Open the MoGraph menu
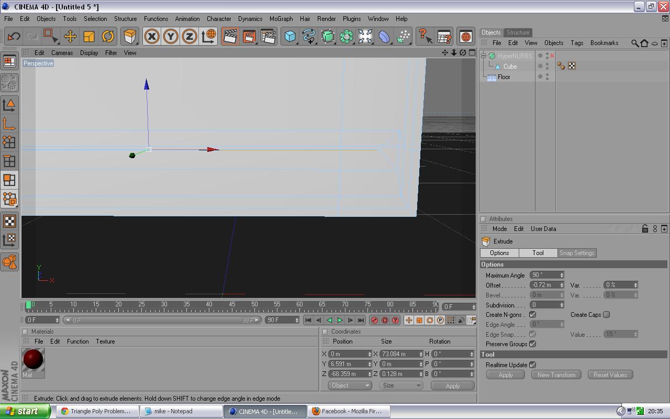Screen dimensions: 670x419 point(281,18)
